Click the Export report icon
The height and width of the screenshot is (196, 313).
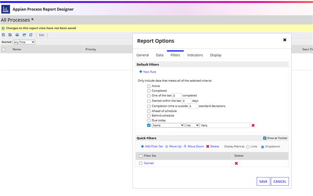(x=24, y=35)
